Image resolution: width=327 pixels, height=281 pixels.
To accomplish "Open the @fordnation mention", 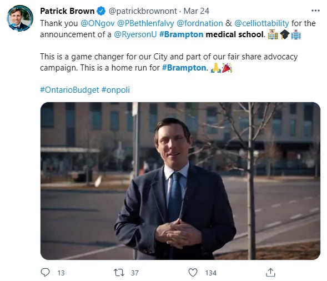I will (x=200, y=23).
